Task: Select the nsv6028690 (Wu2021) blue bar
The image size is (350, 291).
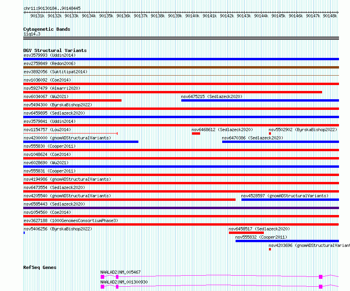Action: [181, 167]
